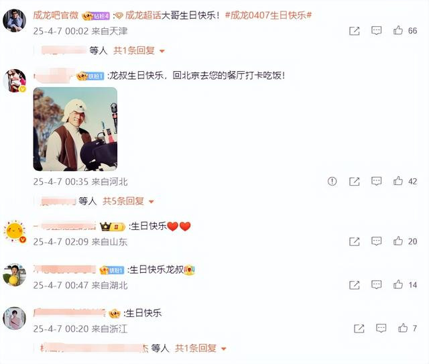The width and height of the screenshot is (429, 364).
Task: Like the 龙叔生日快乐 restaurant comment with 42 likes
Action: 398,181
